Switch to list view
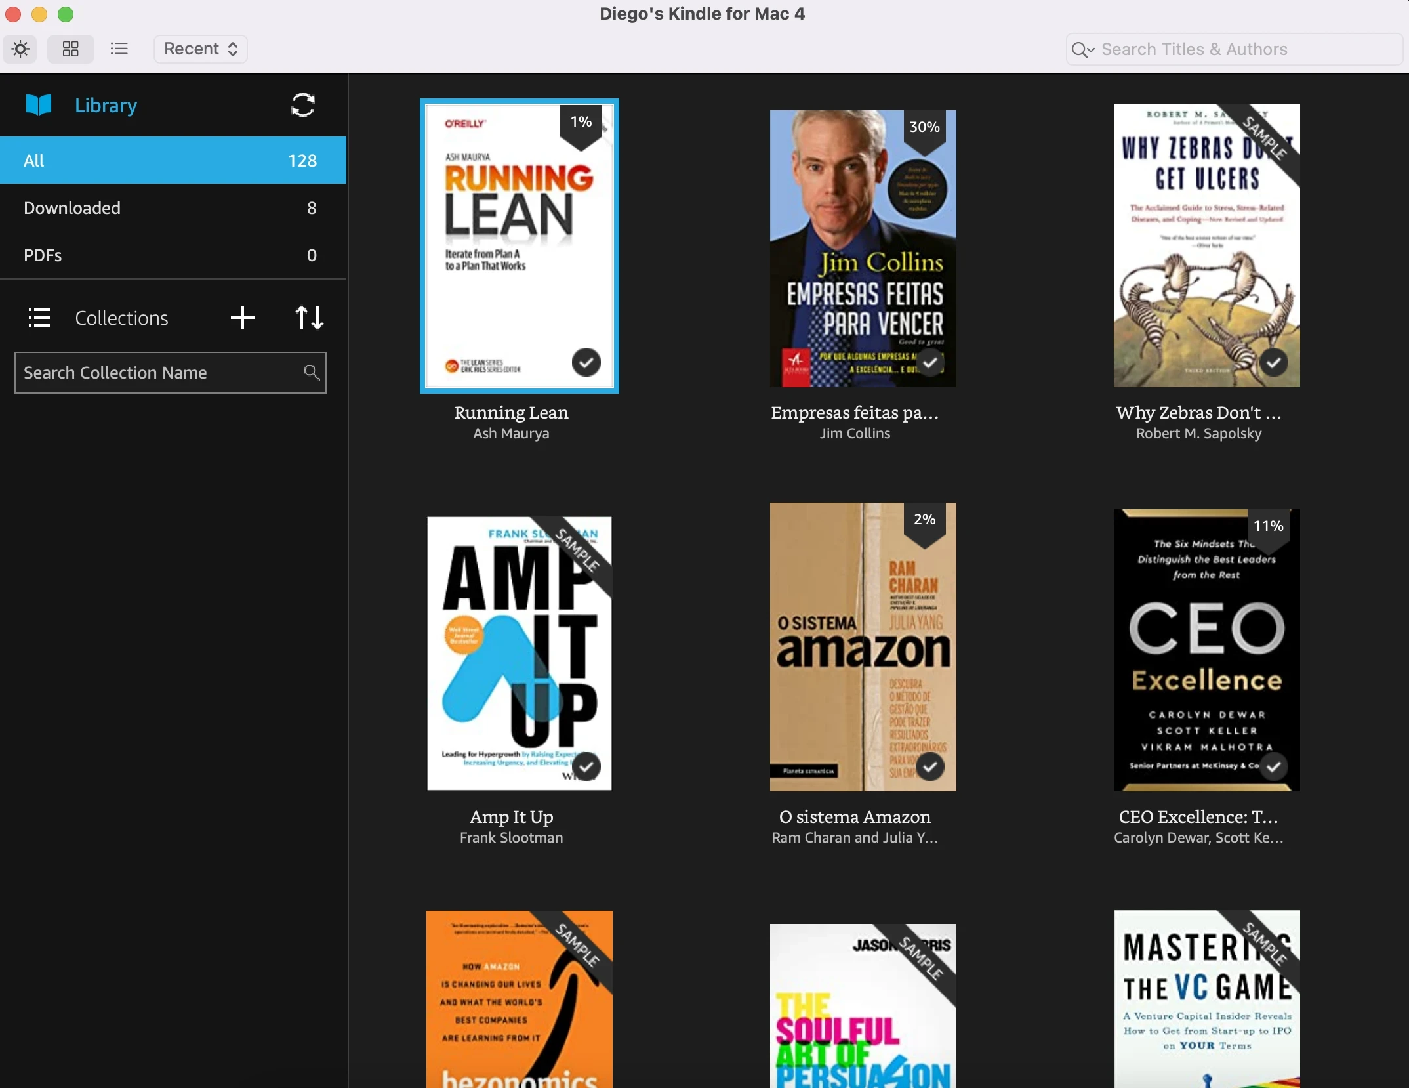 pyautogui.click(x=119, y=49)
